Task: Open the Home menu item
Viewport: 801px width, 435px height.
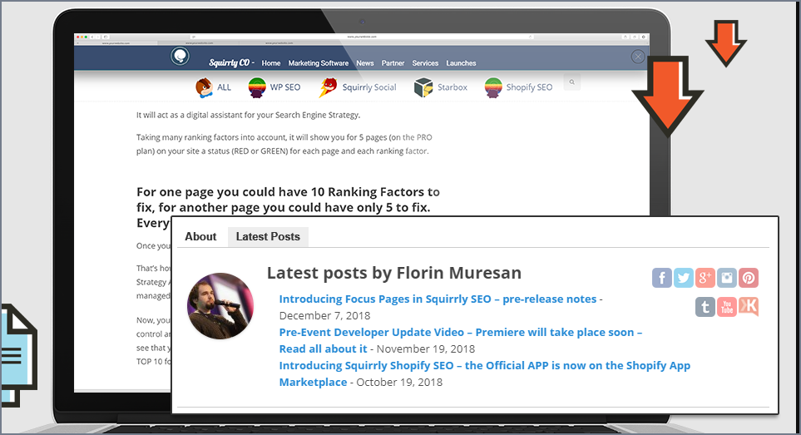Action: coord(271,63)
